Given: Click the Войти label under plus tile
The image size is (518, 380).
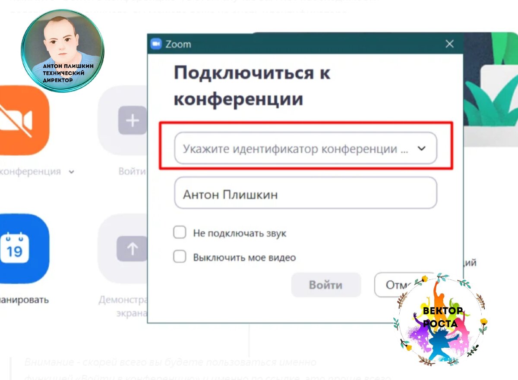Looking at the screenshot, I should (133, 172).
